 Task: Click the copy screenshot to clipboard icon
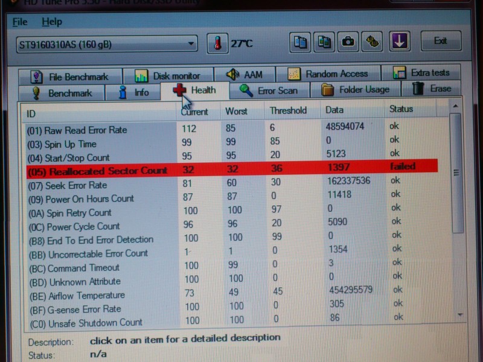324,42
